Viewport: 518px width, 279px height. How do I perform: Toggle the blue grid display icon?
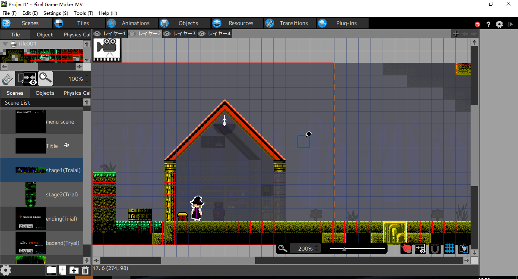point(449,249)
